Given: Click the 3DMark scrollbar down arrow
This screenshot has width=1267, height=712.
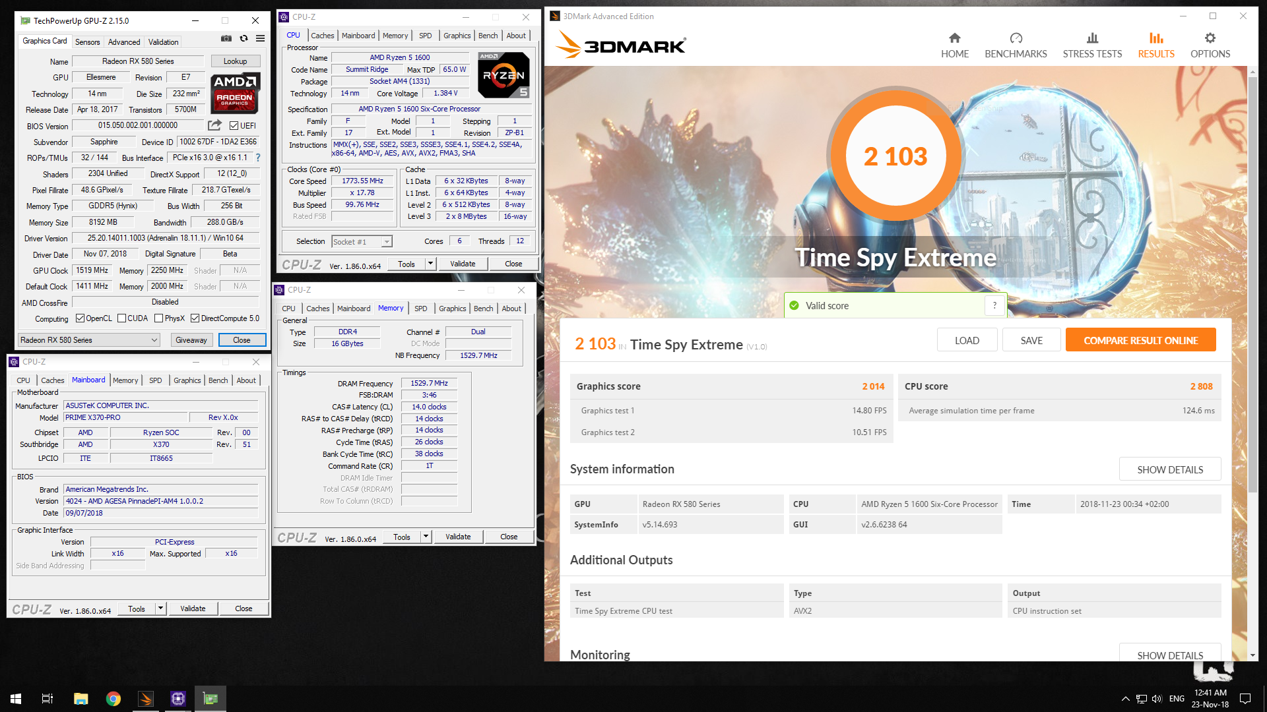Looking at the screenshot, I should [1252, 655].
